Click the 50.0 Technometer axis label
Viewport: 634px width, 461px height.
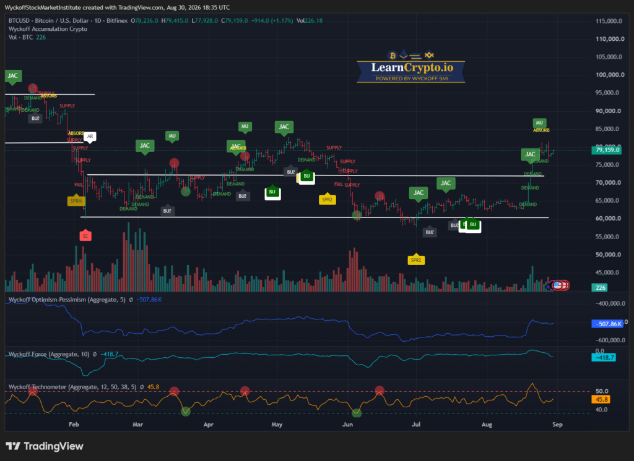click(x=602, y=391)
